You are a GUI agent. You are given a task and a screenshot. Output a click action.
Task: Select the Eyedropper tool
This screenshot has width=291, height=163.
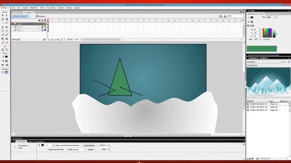3,43
